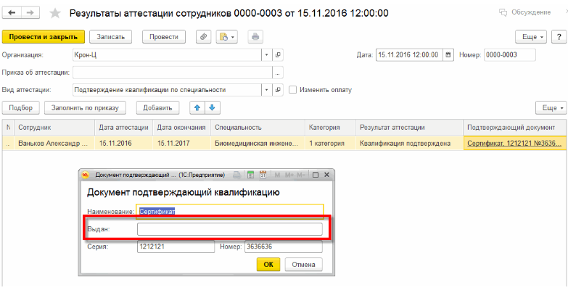
Task: Click the Провести button
Action: point(164,37)
